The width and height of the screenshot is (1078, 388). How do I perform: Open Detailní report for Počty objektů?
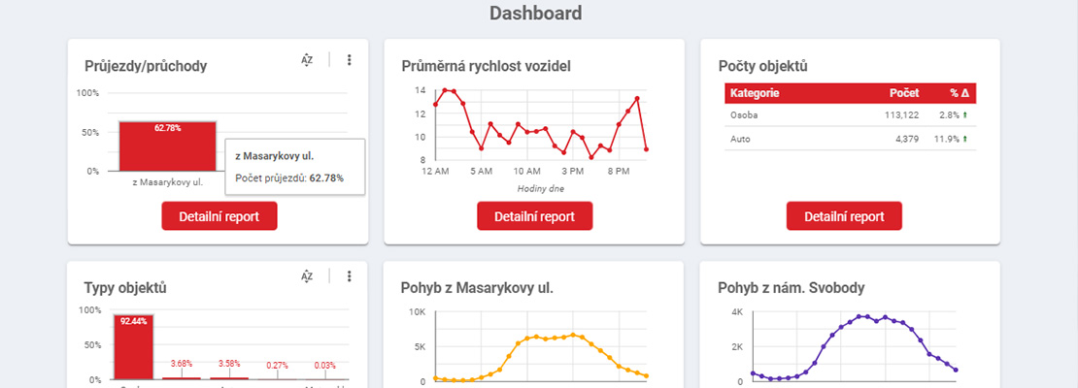click(x=844, y=216)
